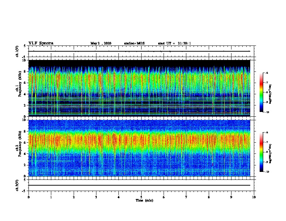Click the "6" tick on the time axis
The height and width of the screenshot is (221, 286).
[164, 197]
